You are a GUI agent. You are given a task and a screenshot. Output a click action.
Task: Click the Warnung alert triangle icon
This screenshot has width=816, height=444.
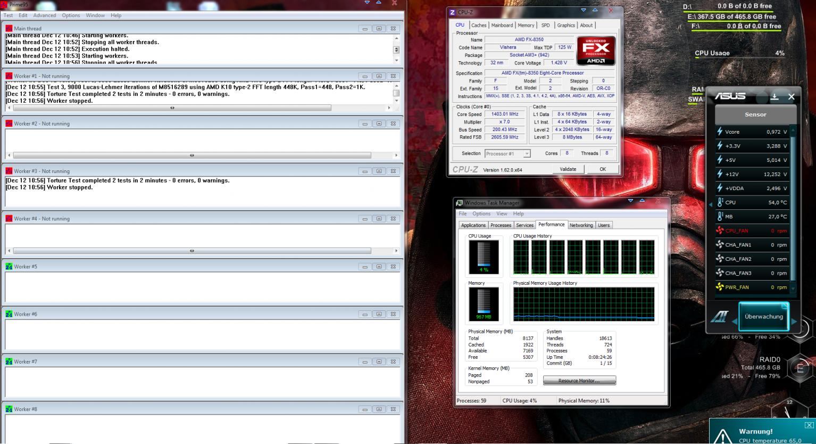pyautogui.click(x=722, y=437)
